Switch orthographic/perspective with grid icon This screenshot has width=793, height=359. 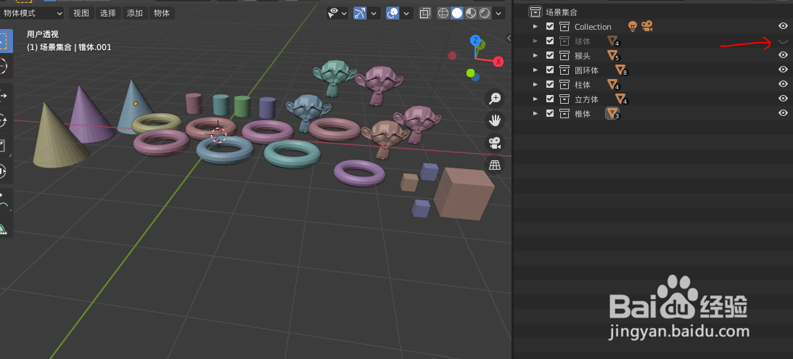tap(495, 165)
